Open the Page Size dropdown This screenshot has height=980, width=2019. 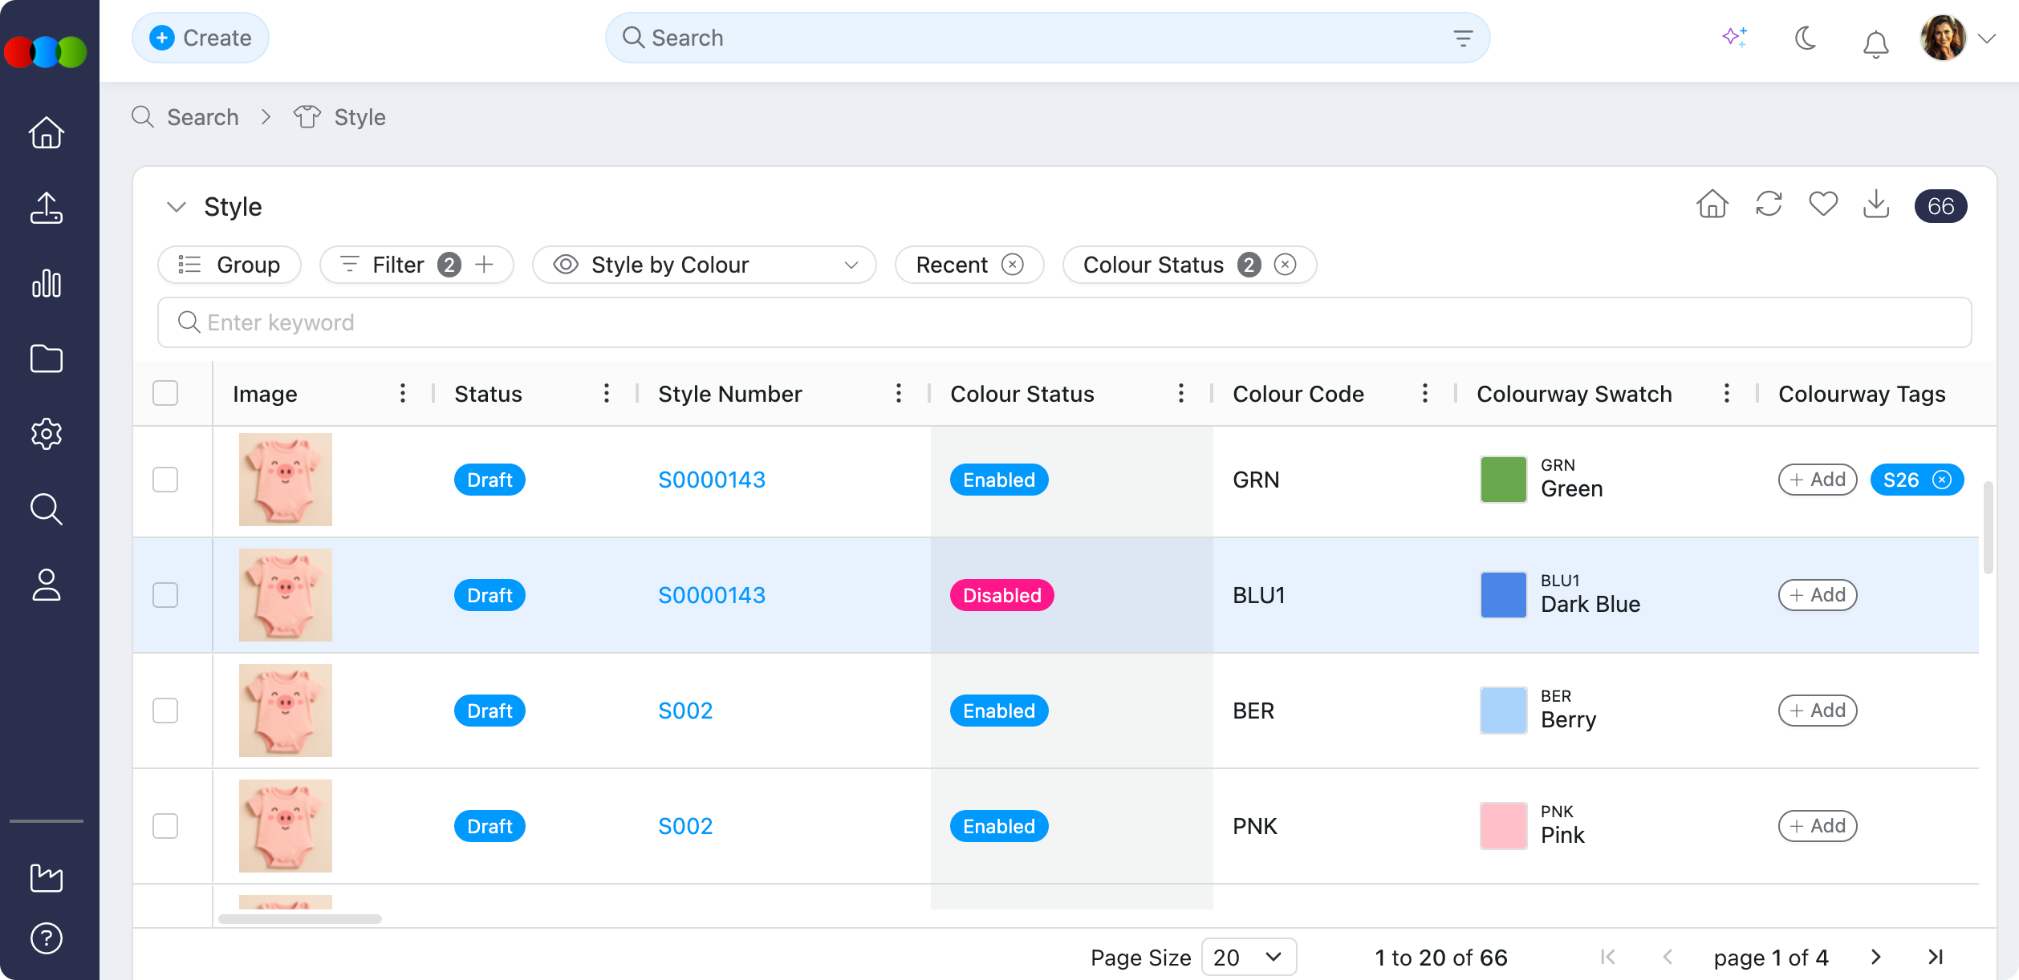coord(1248,957)
